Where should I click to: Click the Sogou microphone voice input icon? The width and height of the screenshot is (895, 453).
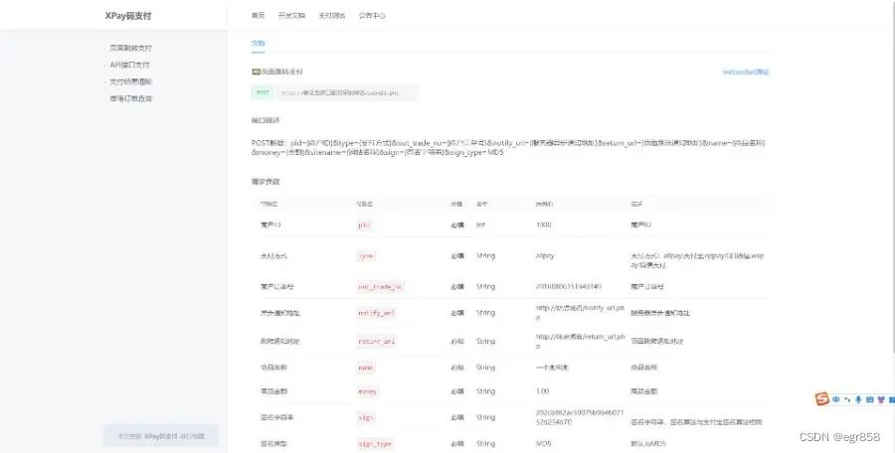point(857,399)
